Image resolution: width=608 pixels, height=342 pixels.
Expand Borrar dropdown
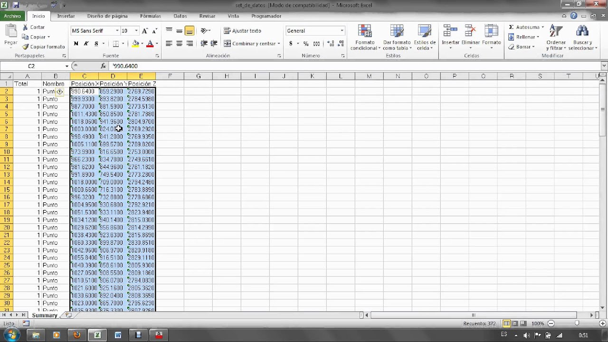tap(533, 47)
